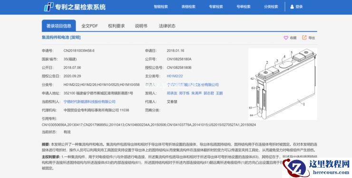Click the heart 收藏 favorite icon
Viewport: 352px width, 178px height.
click(286, 38)
